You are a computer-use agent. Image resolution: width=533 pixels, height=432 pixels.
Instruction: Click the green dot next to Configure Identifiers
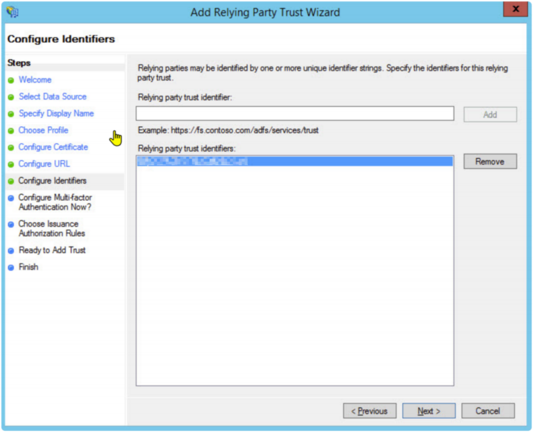click(x=11, y=181)
